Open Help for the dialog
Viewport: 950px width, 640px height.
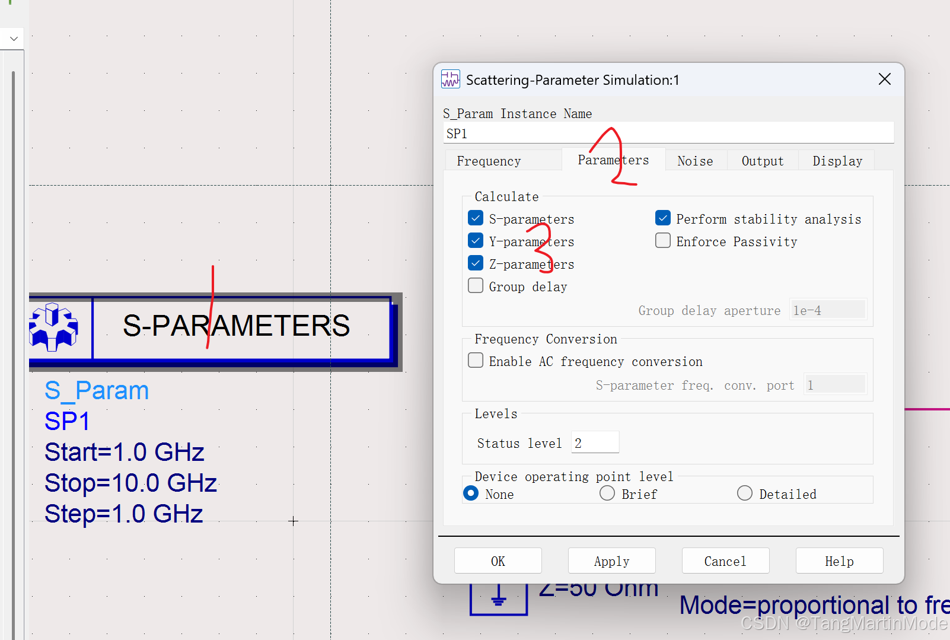840,561
